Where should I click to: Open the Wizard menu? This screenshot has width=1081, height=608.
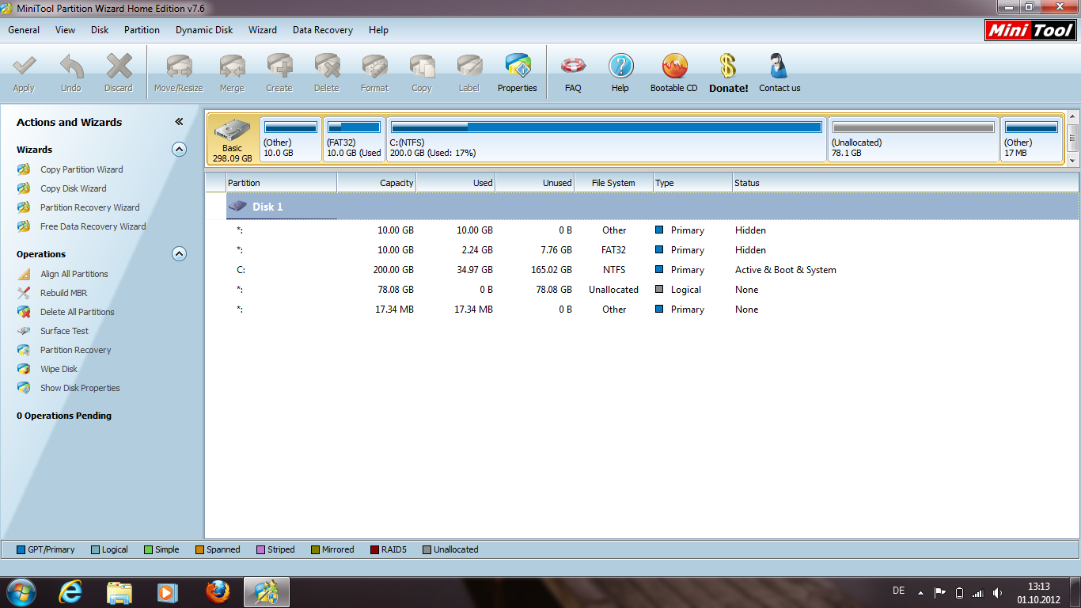263,30
